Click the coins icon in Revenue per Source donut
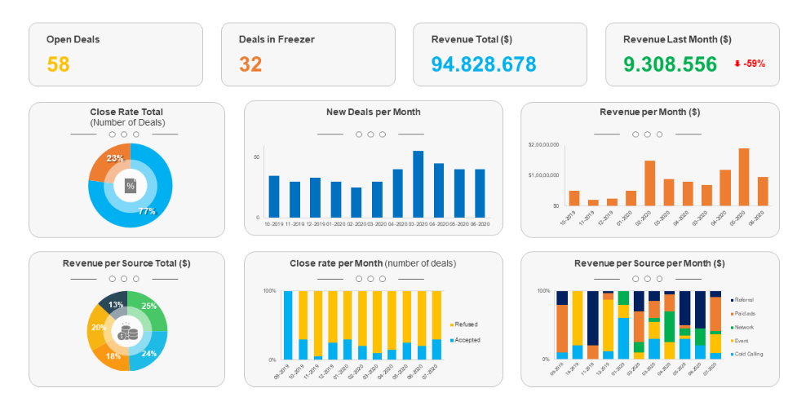The height and width of the screenshot is (397, 797). click(x=127, y=331)
